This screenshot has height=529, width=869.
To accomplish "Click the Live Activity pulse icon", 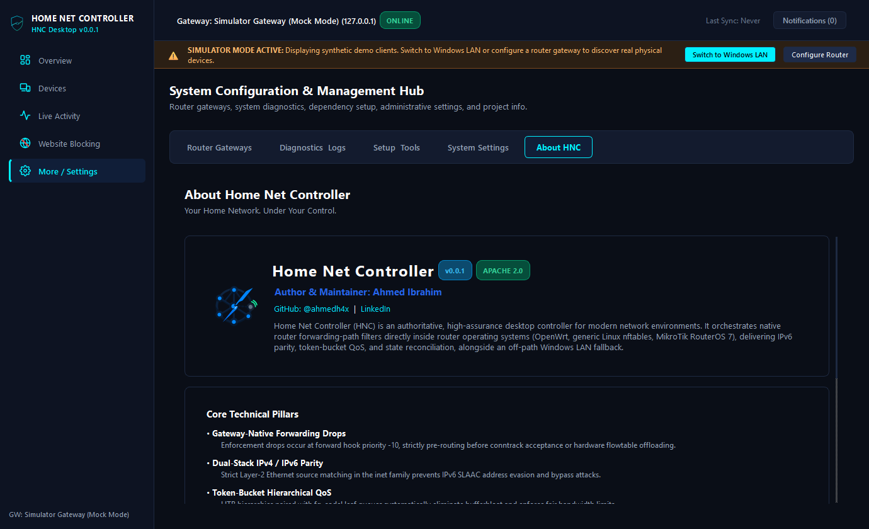I will click(25, 116).
